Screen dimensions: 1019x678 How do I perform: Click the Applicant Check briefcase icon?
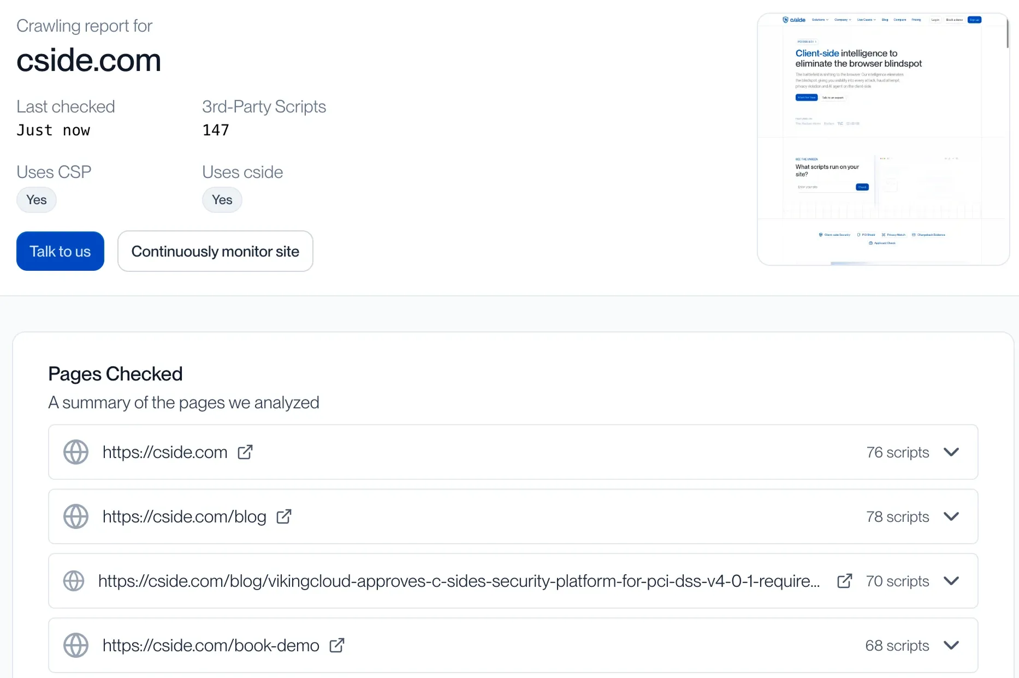point(870,243)
